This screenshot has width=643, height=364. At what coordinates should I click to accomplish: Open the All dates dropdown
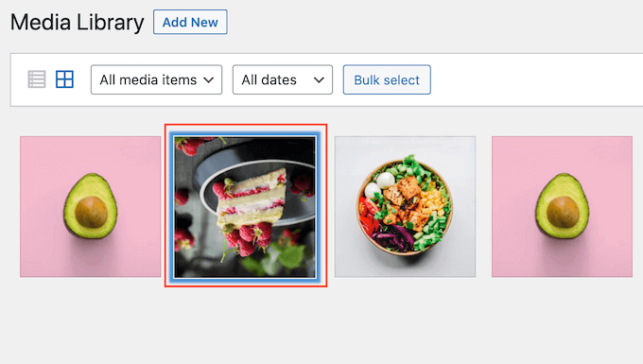point(283,79)
